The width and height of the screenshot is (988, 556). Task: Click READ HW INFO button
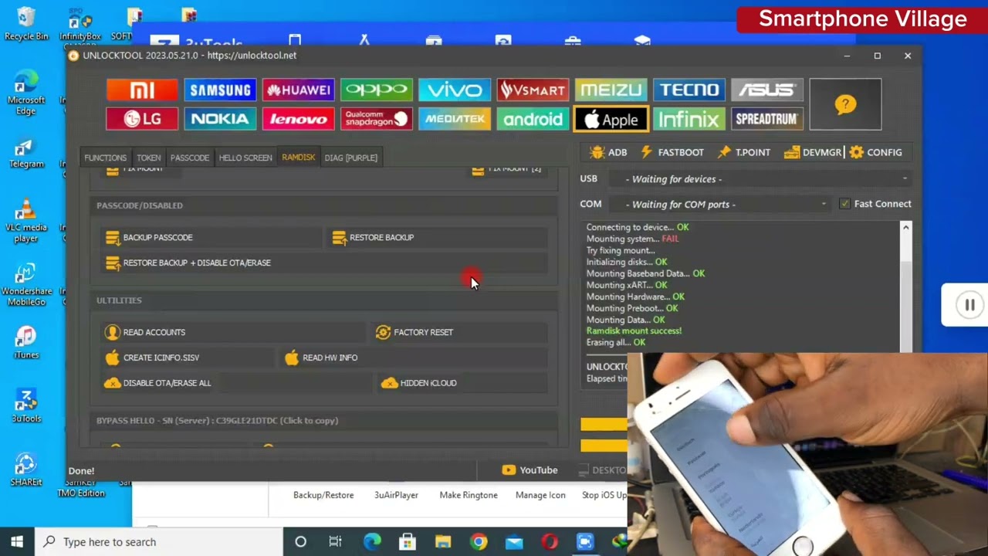pos(414,358)
